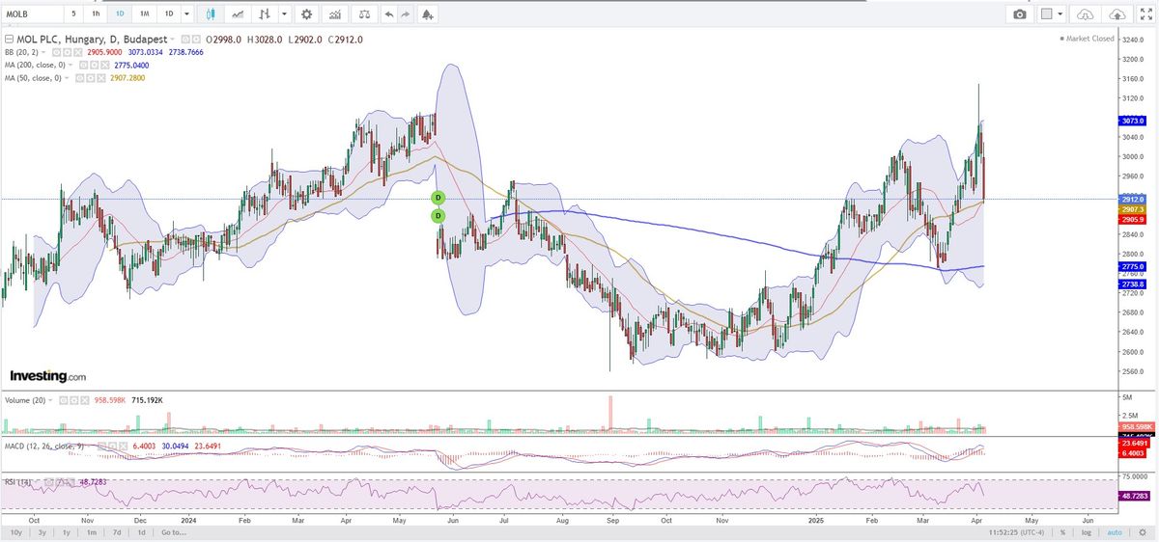Viewport: 1159px width, 542px height.
Task: Switch to the area line chart style
Action: point(238,14)
